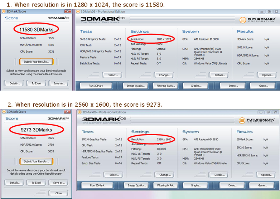Viewport: 280px width, 199px height.
Task: Click the 3DMark06 title bar icon, 1280 x 1024 window
Action: [78, 11]
